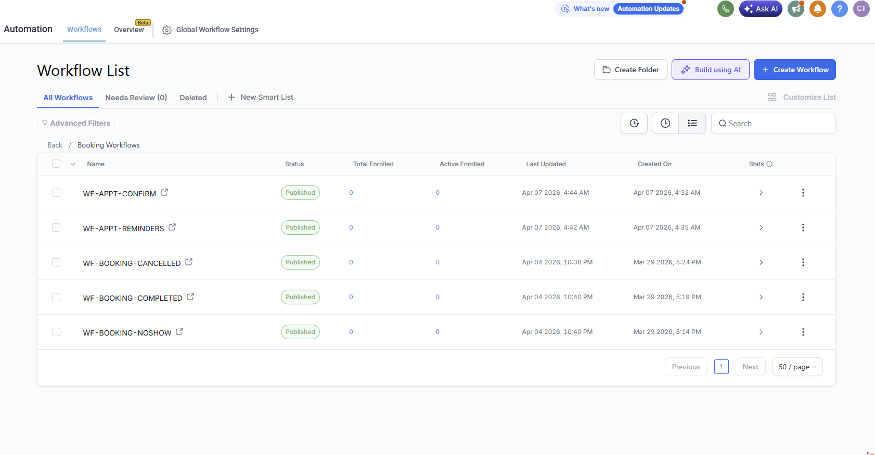
Task: Select the Needs Review (0) tab
Action: 136,98
